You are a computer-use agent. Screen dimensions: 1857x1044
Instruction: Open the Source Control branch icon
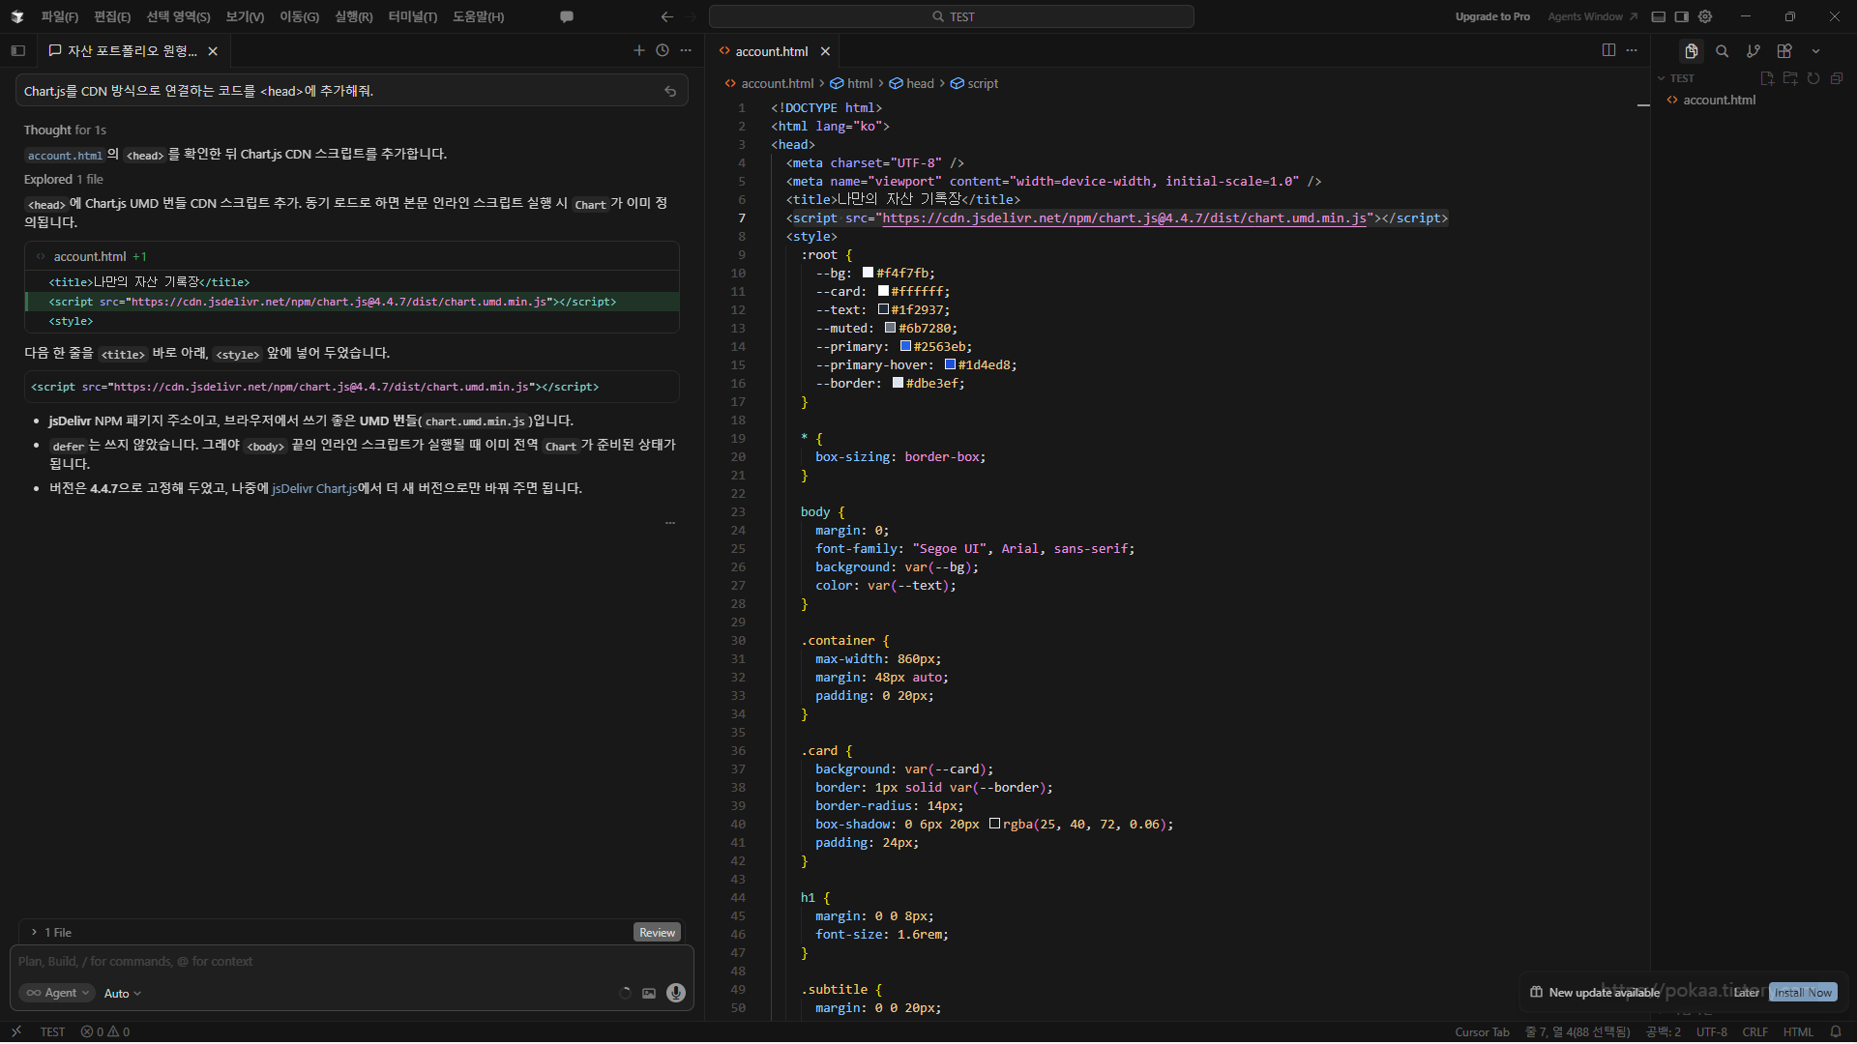(1754, 51)
